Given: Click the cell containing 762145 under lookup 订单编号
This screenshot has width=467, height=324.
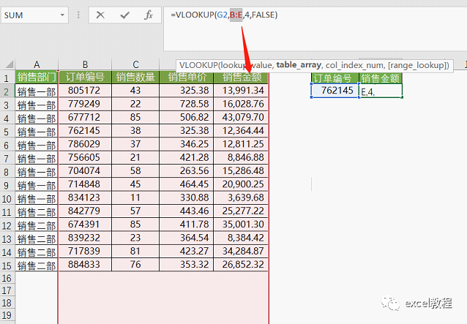Looking at the screenshot, I should [335, 91].
